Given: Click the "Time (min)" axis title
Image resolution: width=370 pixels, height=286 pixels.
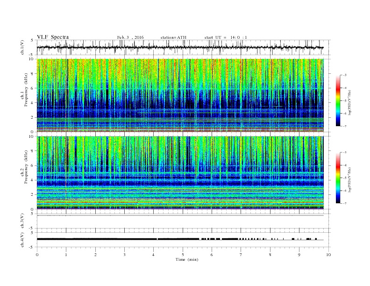Looking at the screenshot, I should pos(187,259).
